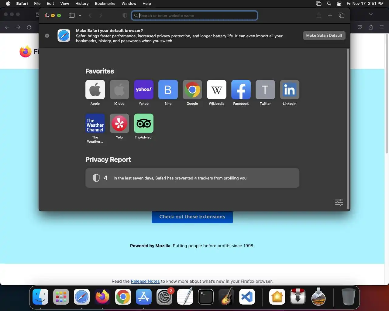Screen dimensions: 389x311
Task: Click Firefox window forward arrow
Action: pyautogui.click(x=18, y=27)
